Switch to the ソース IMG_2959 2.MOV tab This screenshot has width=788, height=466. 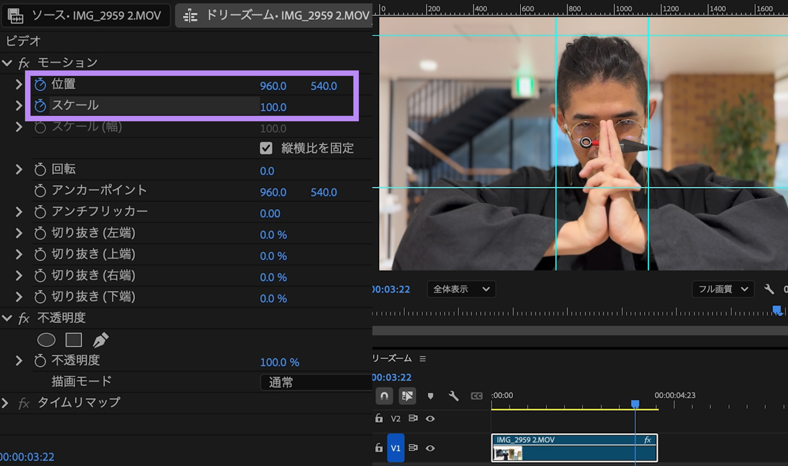(x=86, y=16)
